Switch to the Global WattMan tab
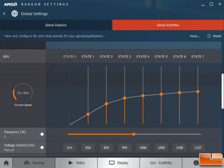The width and height of the screenshot is (224, 168). coord(168,25)
